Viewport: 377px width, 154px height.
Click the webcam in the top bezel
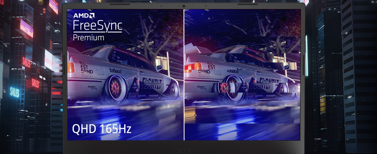(184, 6)
